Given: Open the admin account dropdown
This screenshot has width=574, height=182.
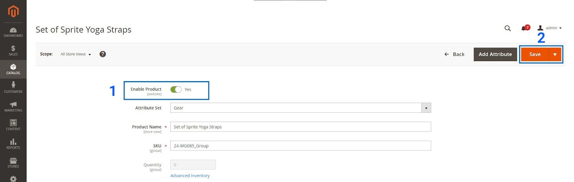Looking at the screenshot, I should coord(550,28).
